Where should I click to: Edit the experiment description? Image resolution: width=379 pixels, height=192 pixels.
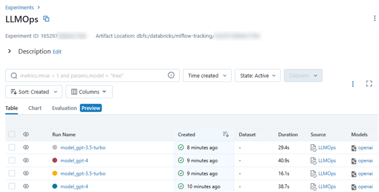[x=57, y=52]
